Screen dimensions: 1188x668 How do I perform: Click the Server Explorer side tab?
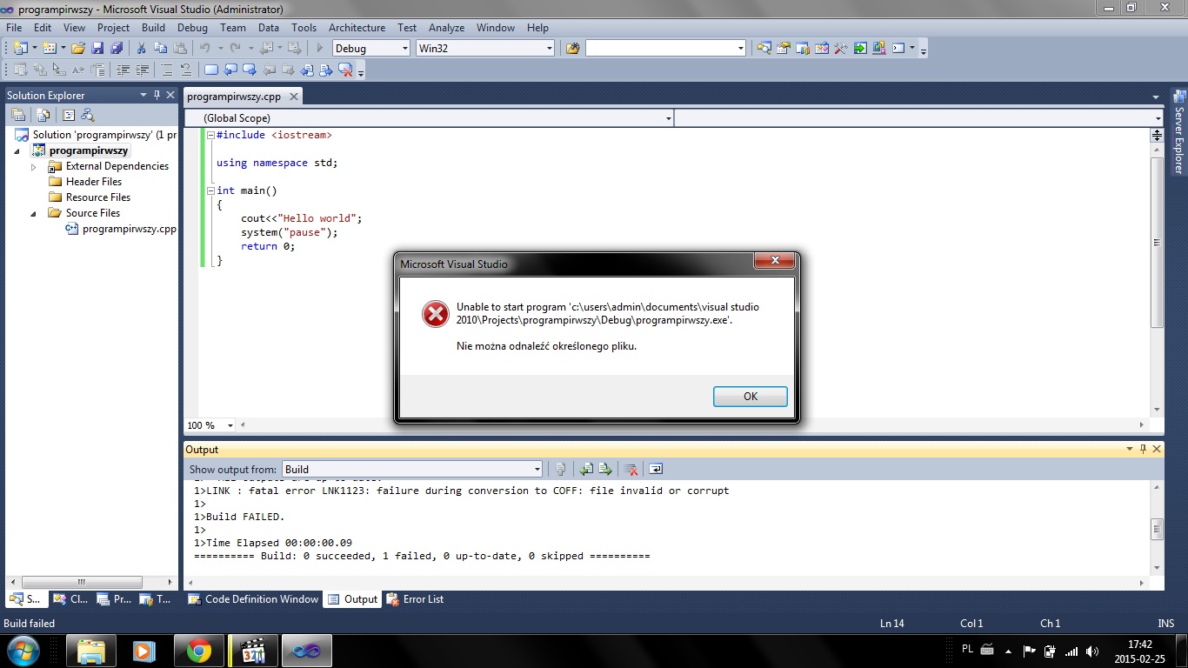coord(1179,132)
